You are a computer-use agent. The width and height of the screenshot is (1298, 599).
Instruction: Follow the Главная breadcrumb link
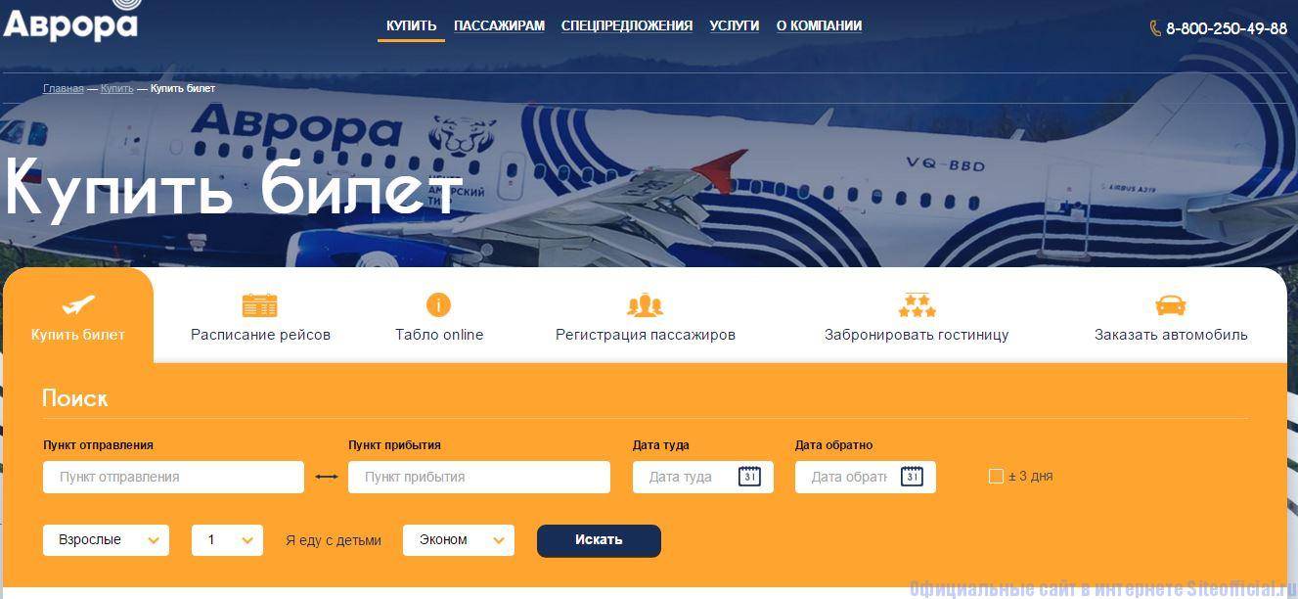64,88
